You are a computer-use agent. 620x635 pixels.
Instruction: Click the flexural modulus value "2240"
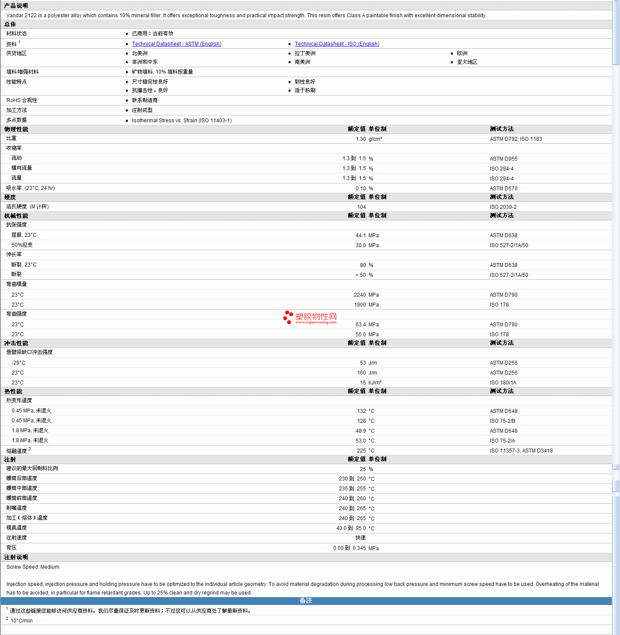click(x=360, y=295)
